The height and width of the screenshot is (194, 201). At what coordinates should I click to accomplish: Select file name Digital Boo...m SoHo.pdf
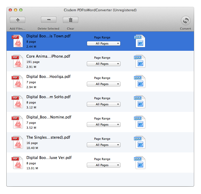49,97
